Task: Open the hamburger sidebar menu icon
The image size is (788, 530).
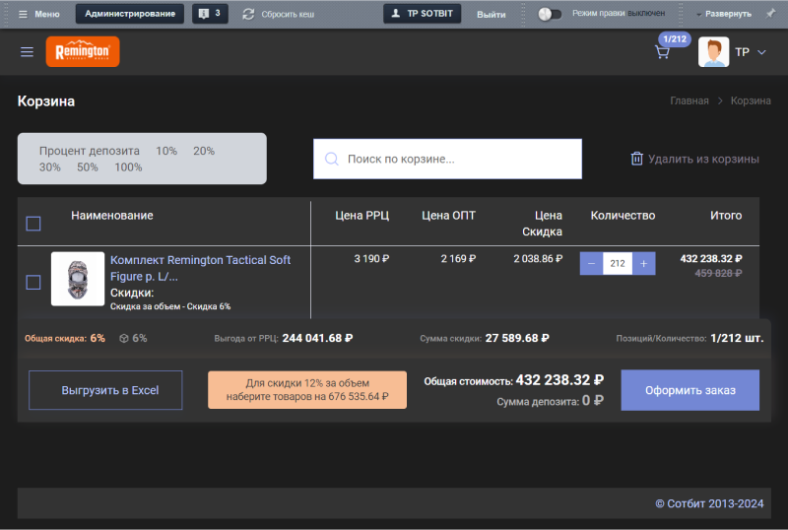Action: 27,52
